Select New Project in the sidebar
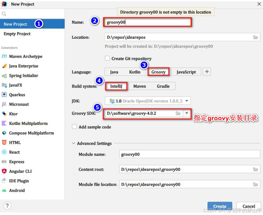The width and height of the screenshot is (263, 215). 32,24
